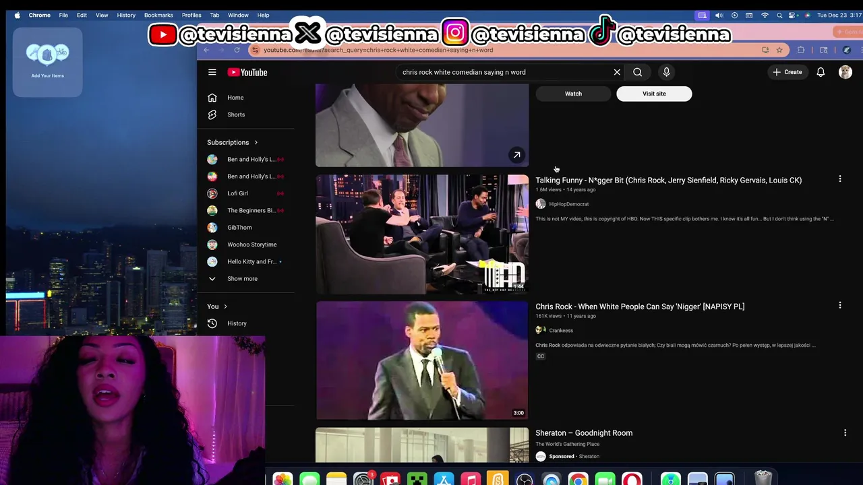Expand the Subscriptions section chevron
863x485 pixels.
[x=256, y=142]
